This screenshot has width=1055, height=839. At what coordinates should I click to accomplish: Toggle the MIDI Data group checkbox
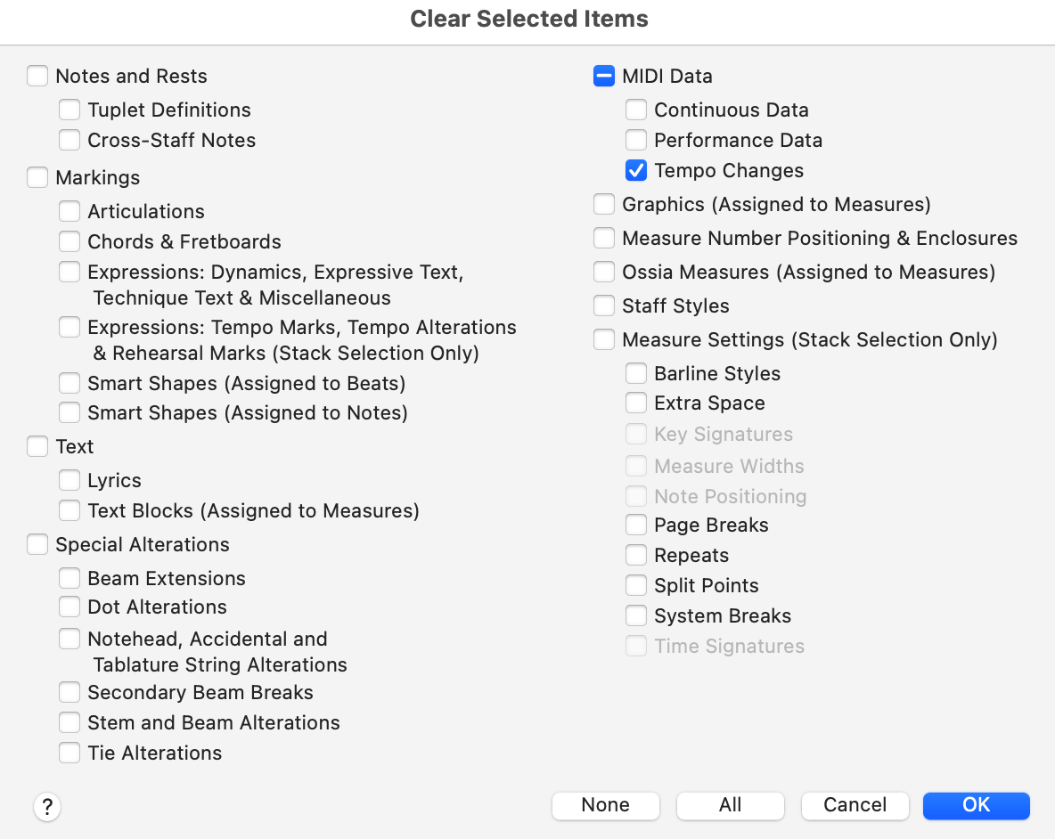[604, 77]
